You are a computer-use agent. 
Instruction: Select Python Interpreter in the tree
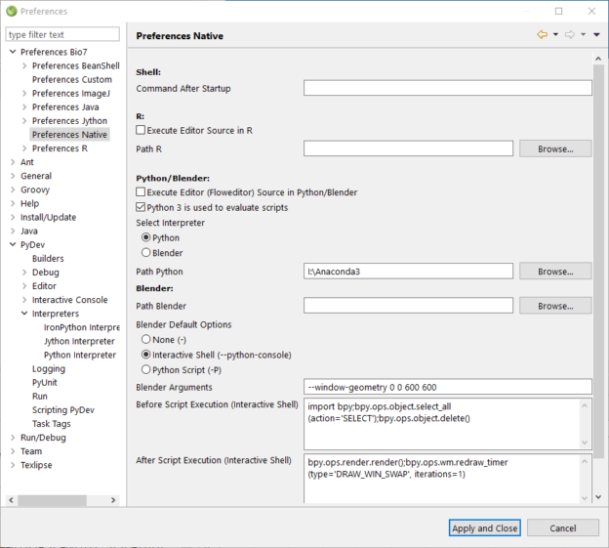(79, 355)
